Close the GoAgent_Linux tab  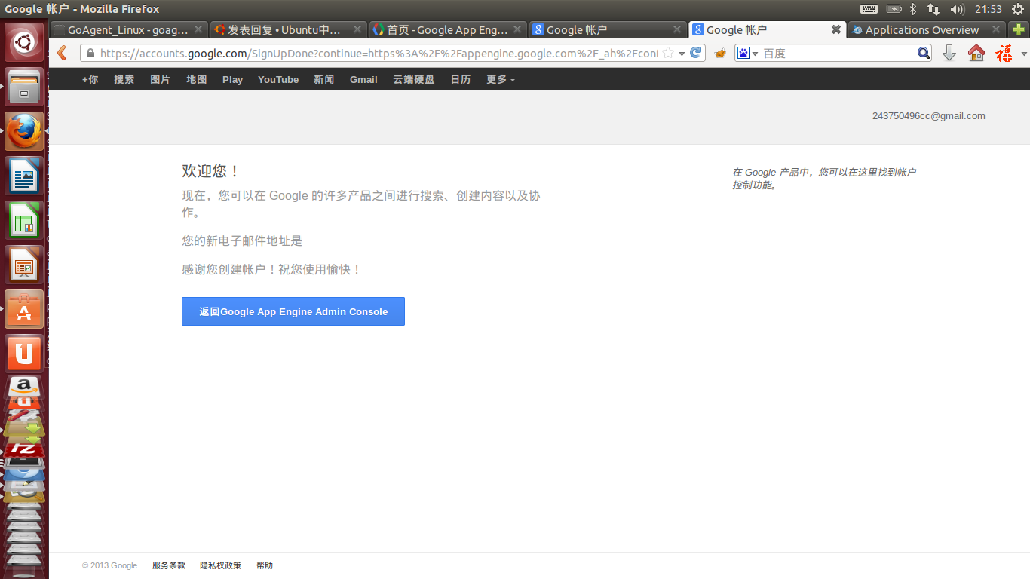[x=198, y=29]
